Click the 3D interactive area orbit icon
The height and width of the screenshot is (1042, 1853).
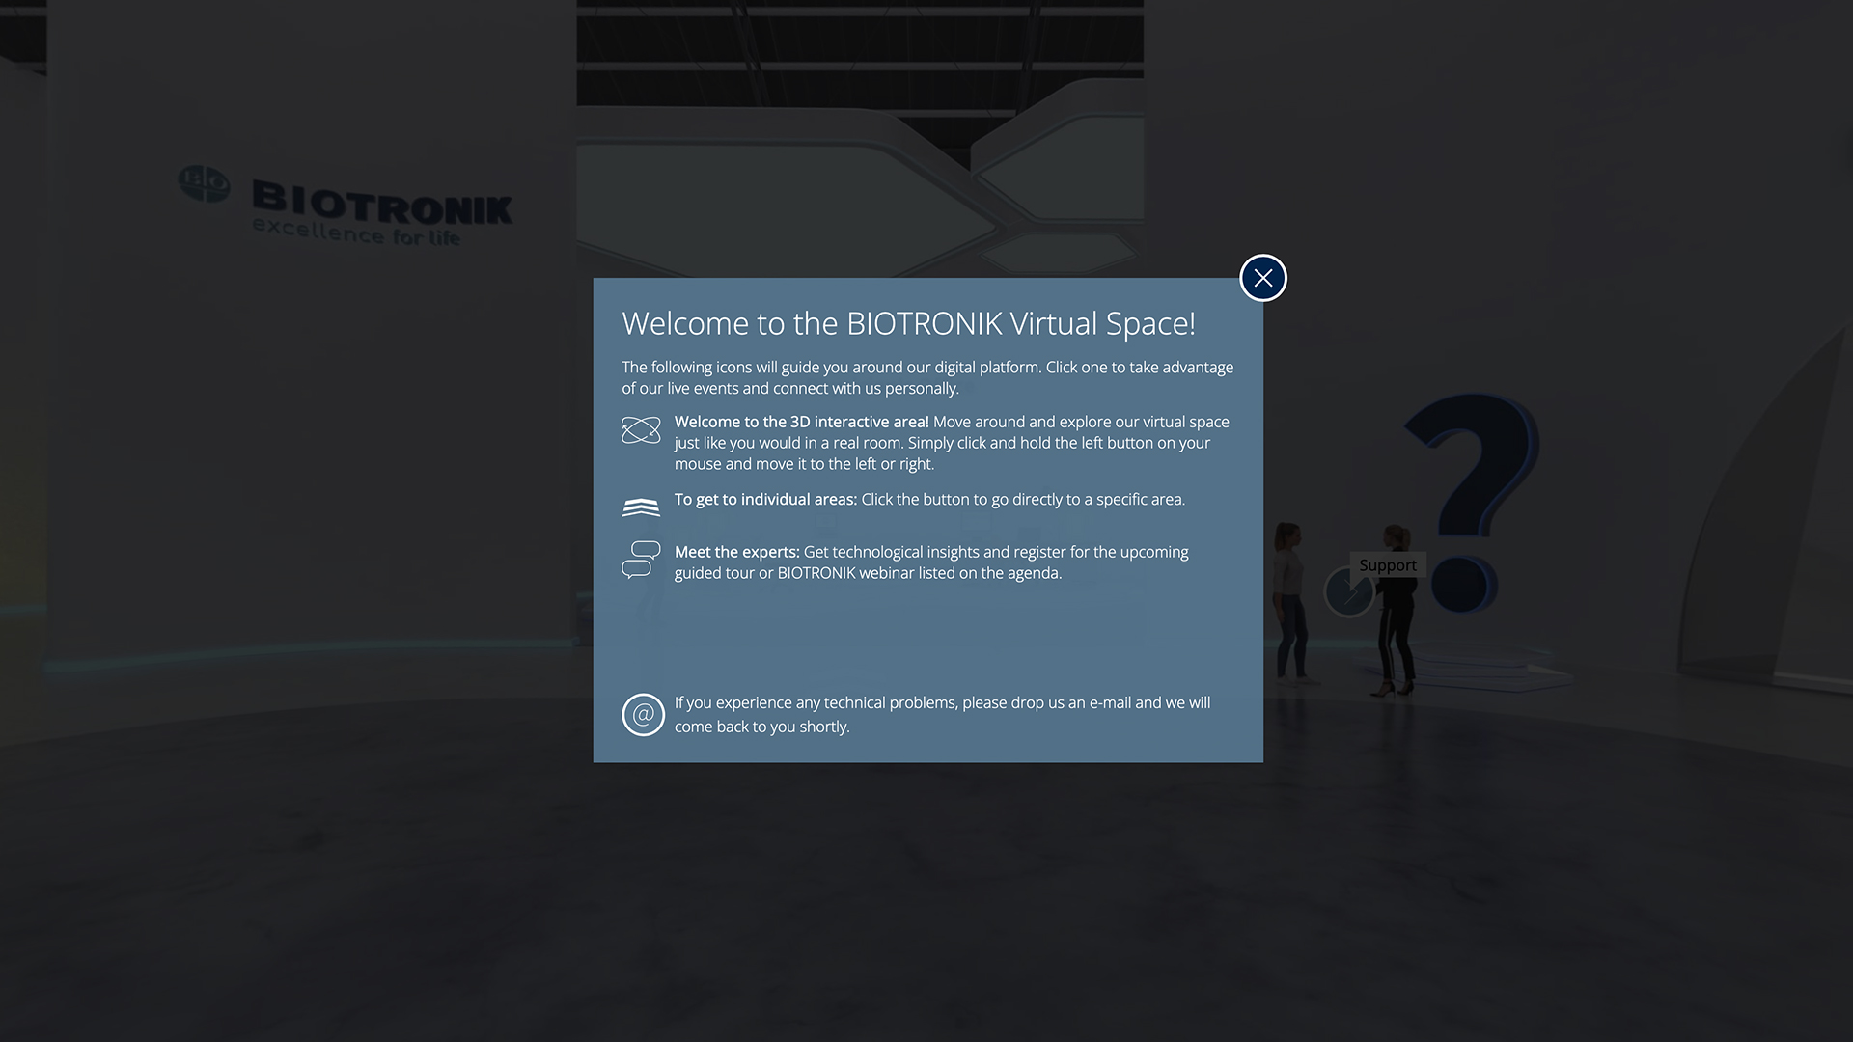pyautogui.click(x=641, y=430)
